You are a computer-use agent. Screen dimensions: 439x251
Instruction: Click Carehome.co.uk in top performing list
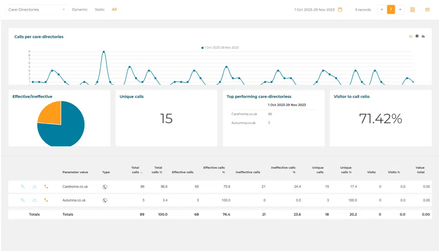244,114
